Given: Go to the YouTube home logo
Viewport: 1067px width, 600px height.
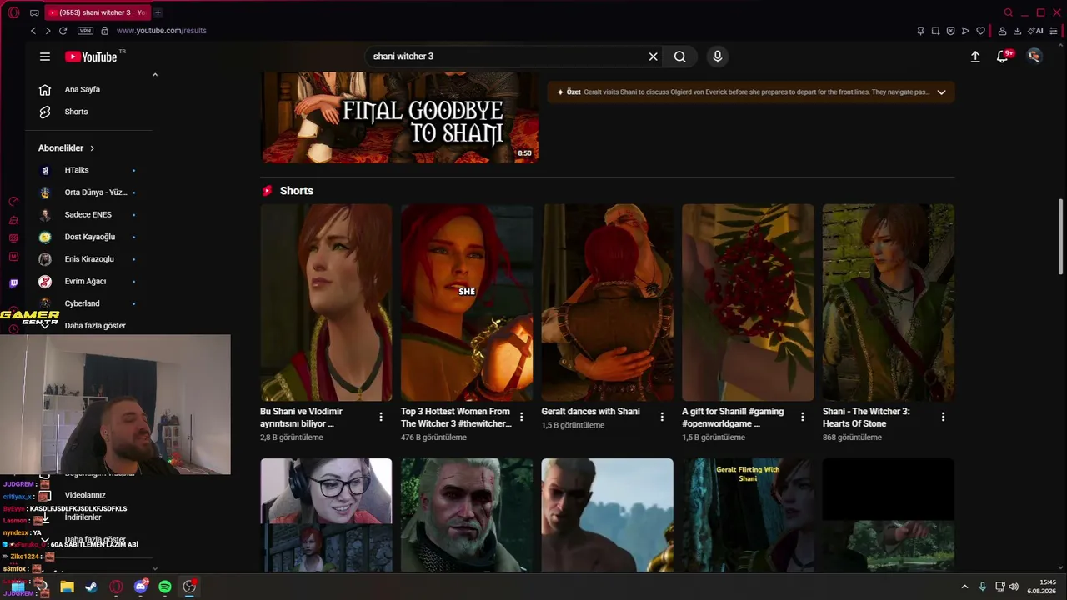Looking at the screenshot, I should [92, 57].
